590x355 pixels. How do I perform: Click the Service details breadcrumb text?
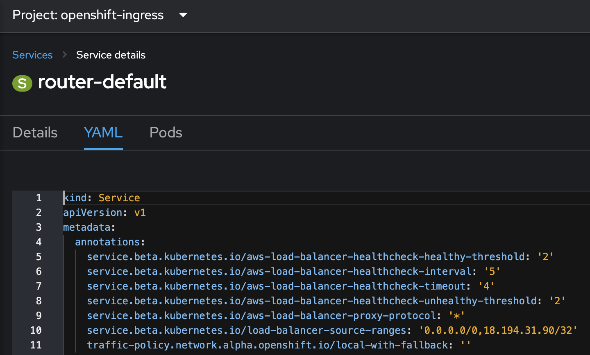pyautogui.click(x=111, y=55)
